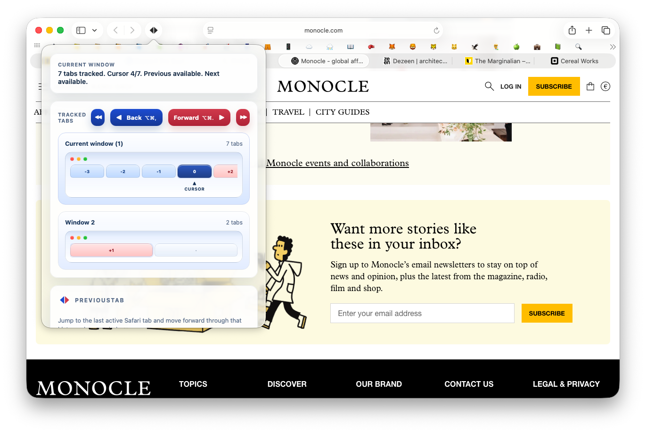This screenshot has height=433, width=646.
Task: Expand the sidebar tab group chevron
Action: [94, 30]
